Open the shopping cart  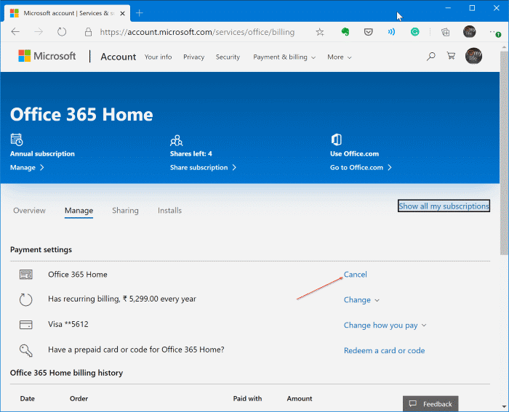point(451,56)
